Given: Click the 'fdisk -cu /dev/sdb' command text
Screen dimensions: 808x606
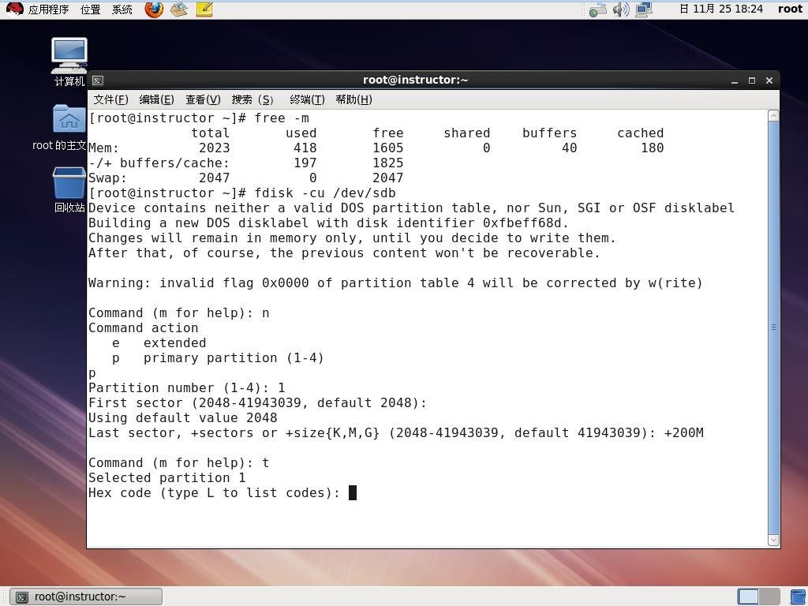Looking at the screenshot, I should click(325, 193).
